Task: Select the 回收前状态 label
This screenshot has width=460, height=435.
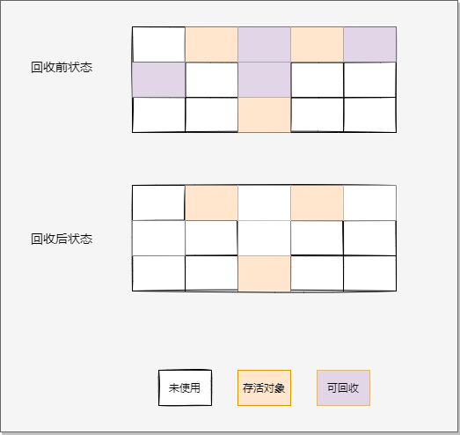Action: pyautogui.click(x=62, y=67)
